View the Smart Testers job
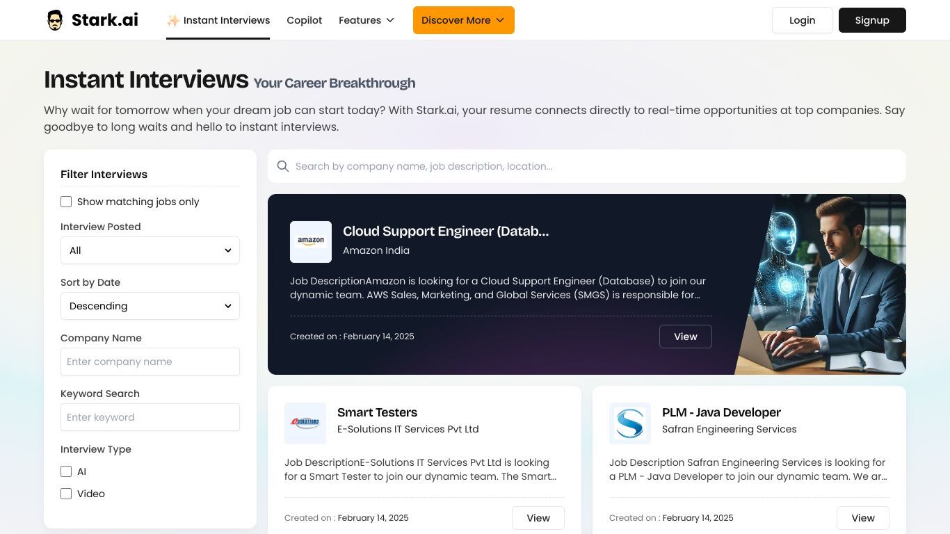950x534 pixels. coord(538,518)
